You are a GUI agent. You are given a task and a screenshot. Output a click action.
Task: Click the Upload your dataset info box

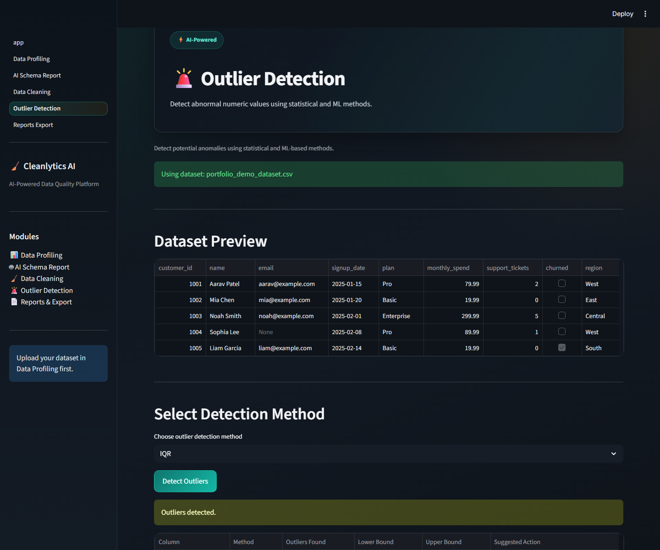58,363
